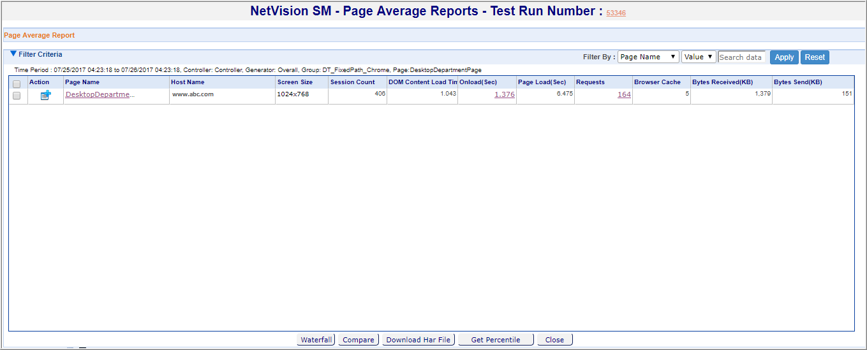The height and width of the screenshot is (350, 867).
Task: Close the report with Close button
Action: click(x=554, y=340)
